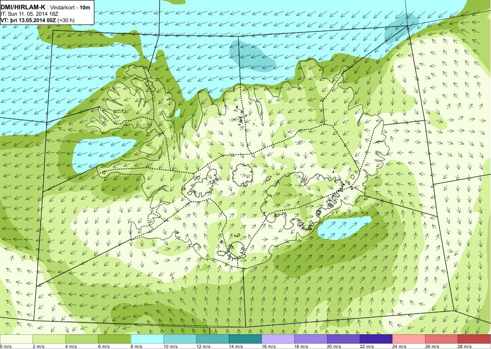The width and height of the screenshot is (491, 349).
Task: Click the "2 m/s" legend label
Action: point(39,347)
